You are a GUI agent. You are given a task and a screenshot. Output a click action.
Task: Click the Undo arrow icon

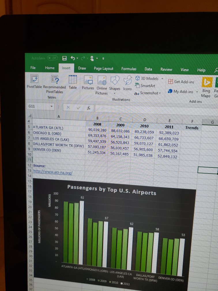click(x=73, y=58)
